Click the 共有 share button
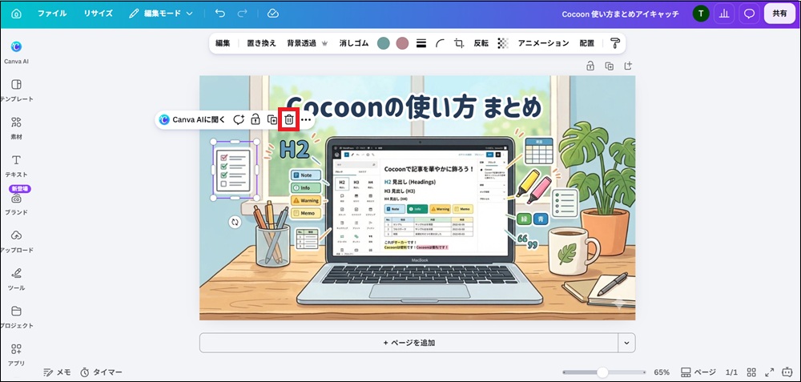 (x=779, y=14)
